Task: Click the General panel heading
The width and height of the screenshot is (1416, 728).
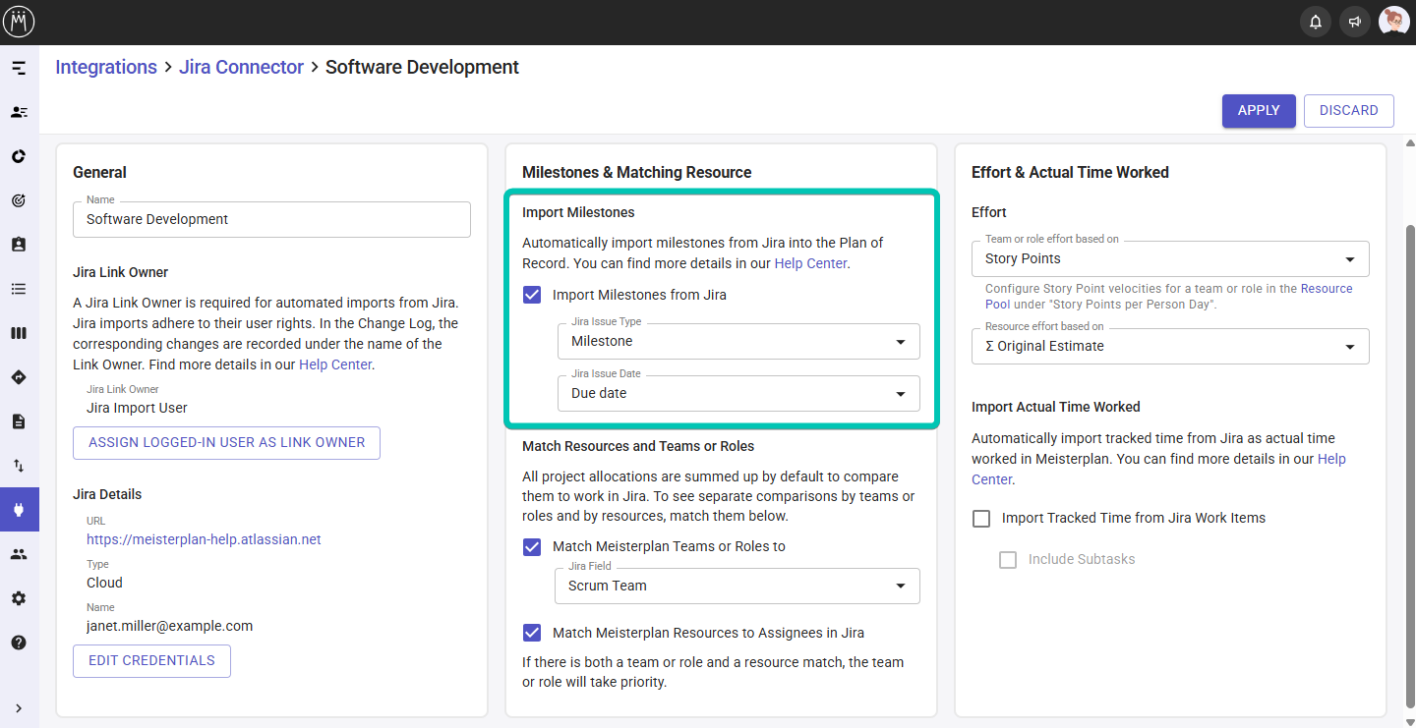Action: coord(99,172)
